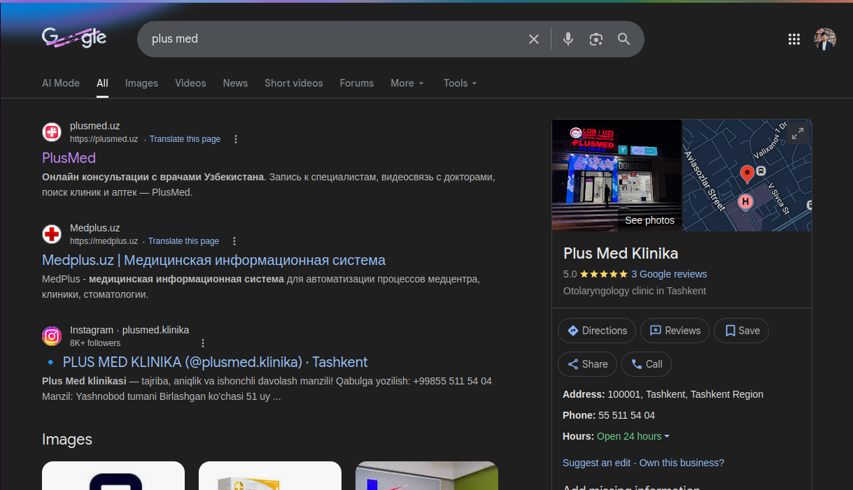Save Plus Med Klinika to your list
The width and height of the screenshot is (853, 490).
pos(741,331)
